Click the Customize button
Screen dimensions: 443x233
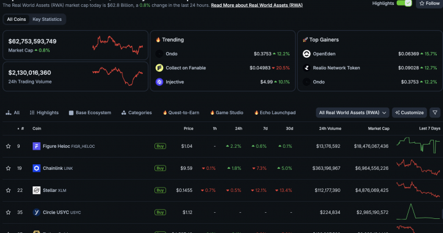coord(409,113)
